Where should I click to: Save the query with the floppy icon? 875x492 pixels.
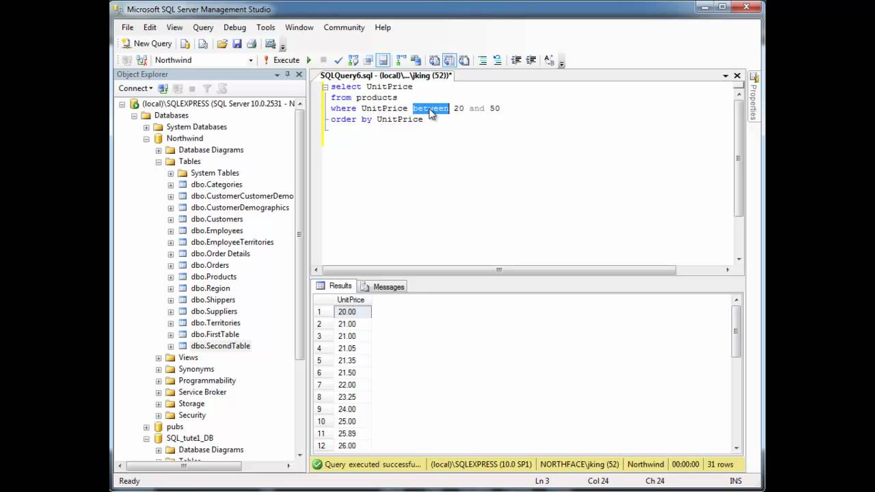tap(237, 44)
